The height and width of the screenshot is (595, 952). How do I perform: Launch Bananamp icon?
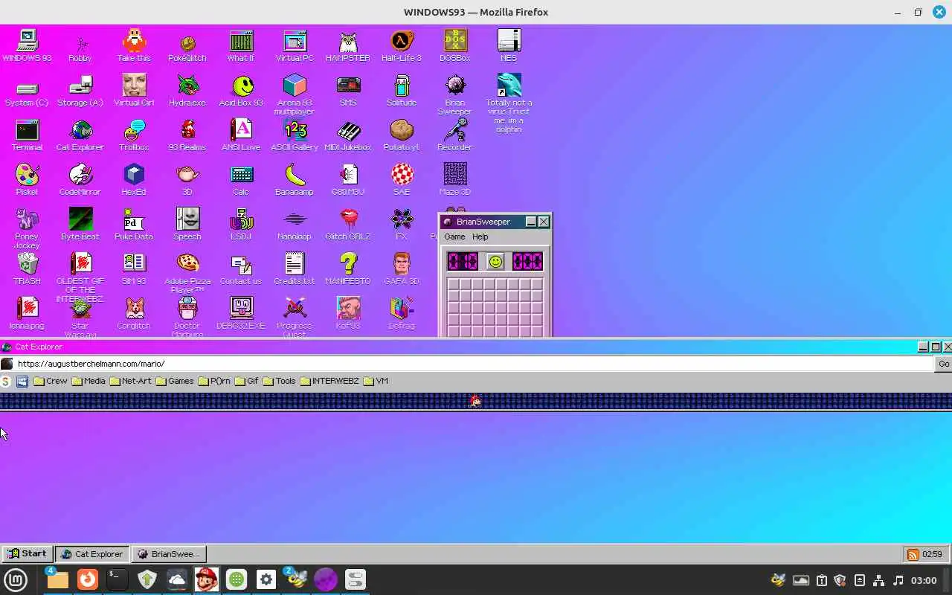295,180
